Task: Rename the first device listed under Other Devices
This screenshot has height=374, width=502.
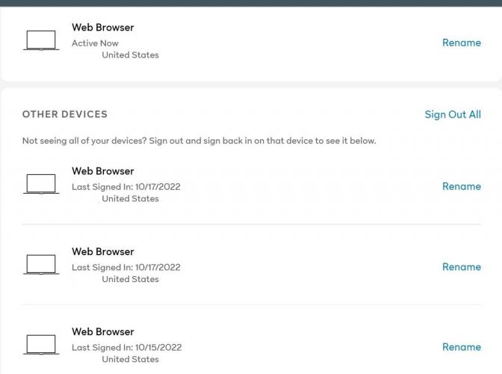Action: click(462, 186)
